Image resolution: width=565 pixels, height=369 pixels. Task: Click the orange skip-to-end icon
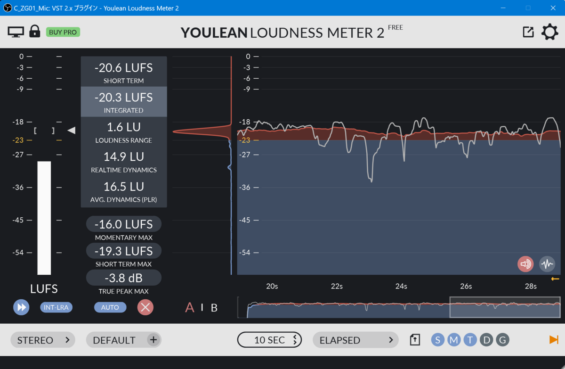click(554, 340)
